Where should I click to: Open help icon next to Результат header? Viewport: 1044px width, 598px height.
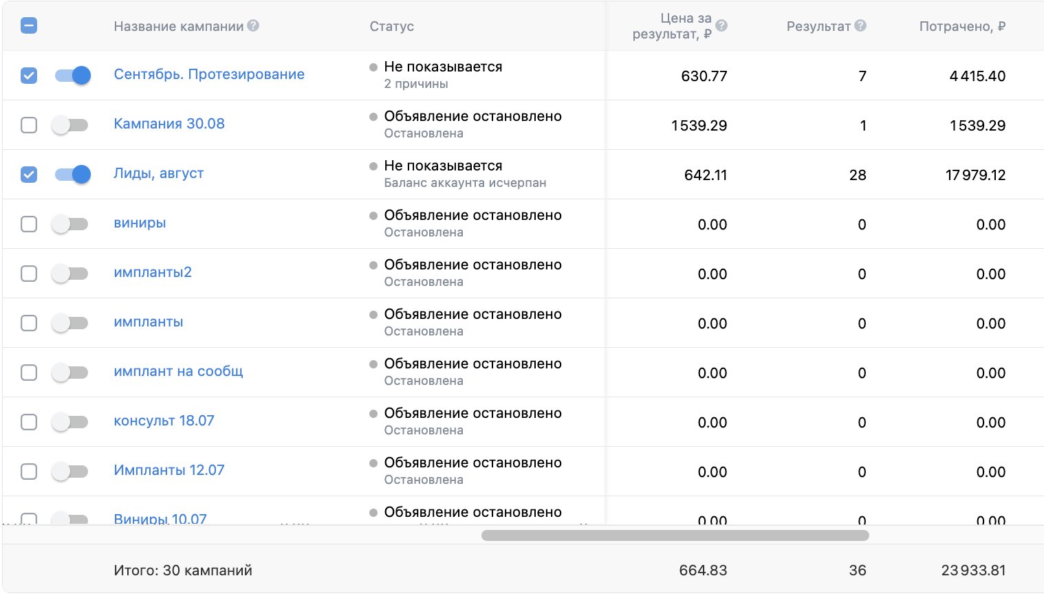click(860, 25)
